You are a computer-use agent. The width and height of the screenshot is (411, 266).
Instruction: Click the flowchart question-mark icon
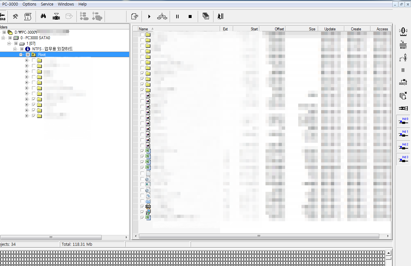(162, 16)
